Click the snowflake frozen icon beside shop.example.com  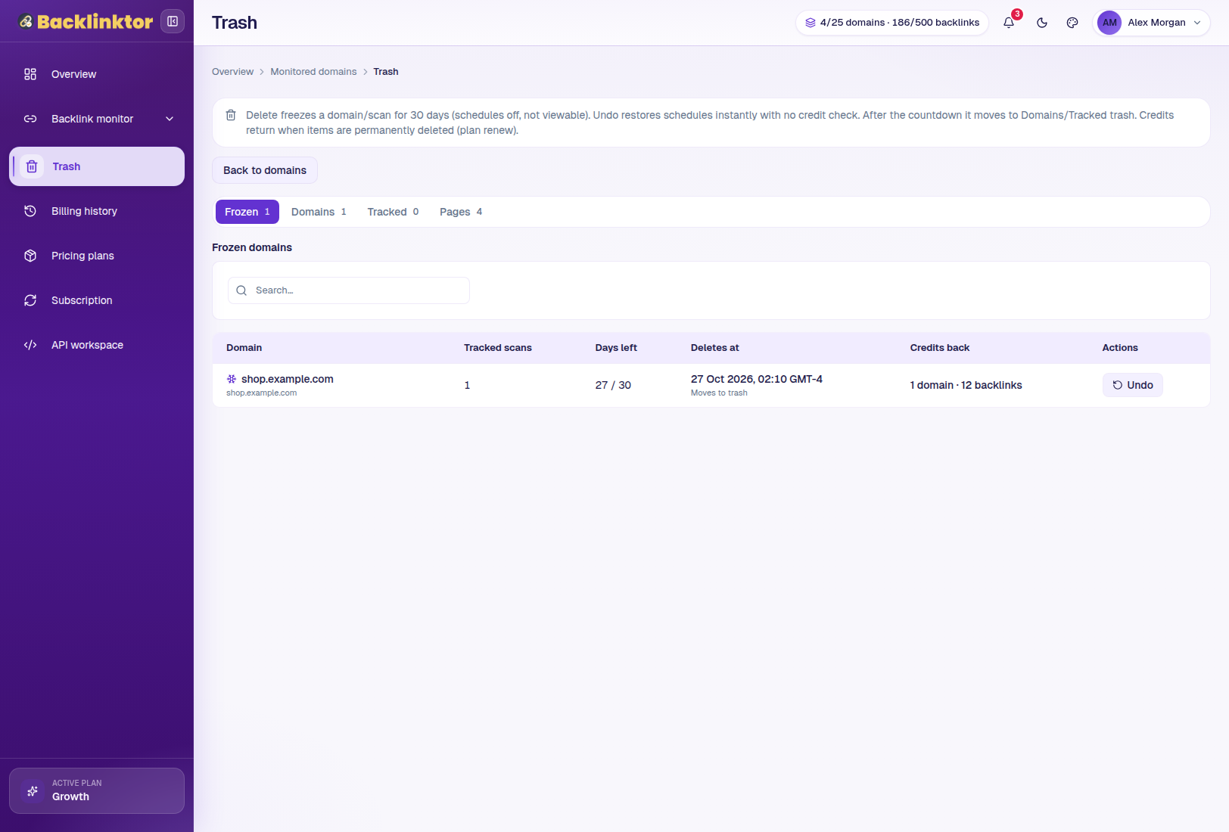pyautogui.click(x=232, y=379)
